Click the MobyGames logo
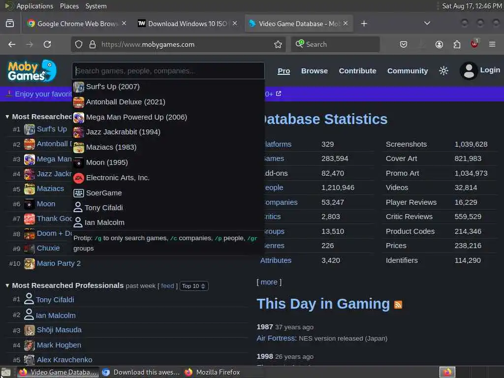504x378 pixels. [32, 71]
